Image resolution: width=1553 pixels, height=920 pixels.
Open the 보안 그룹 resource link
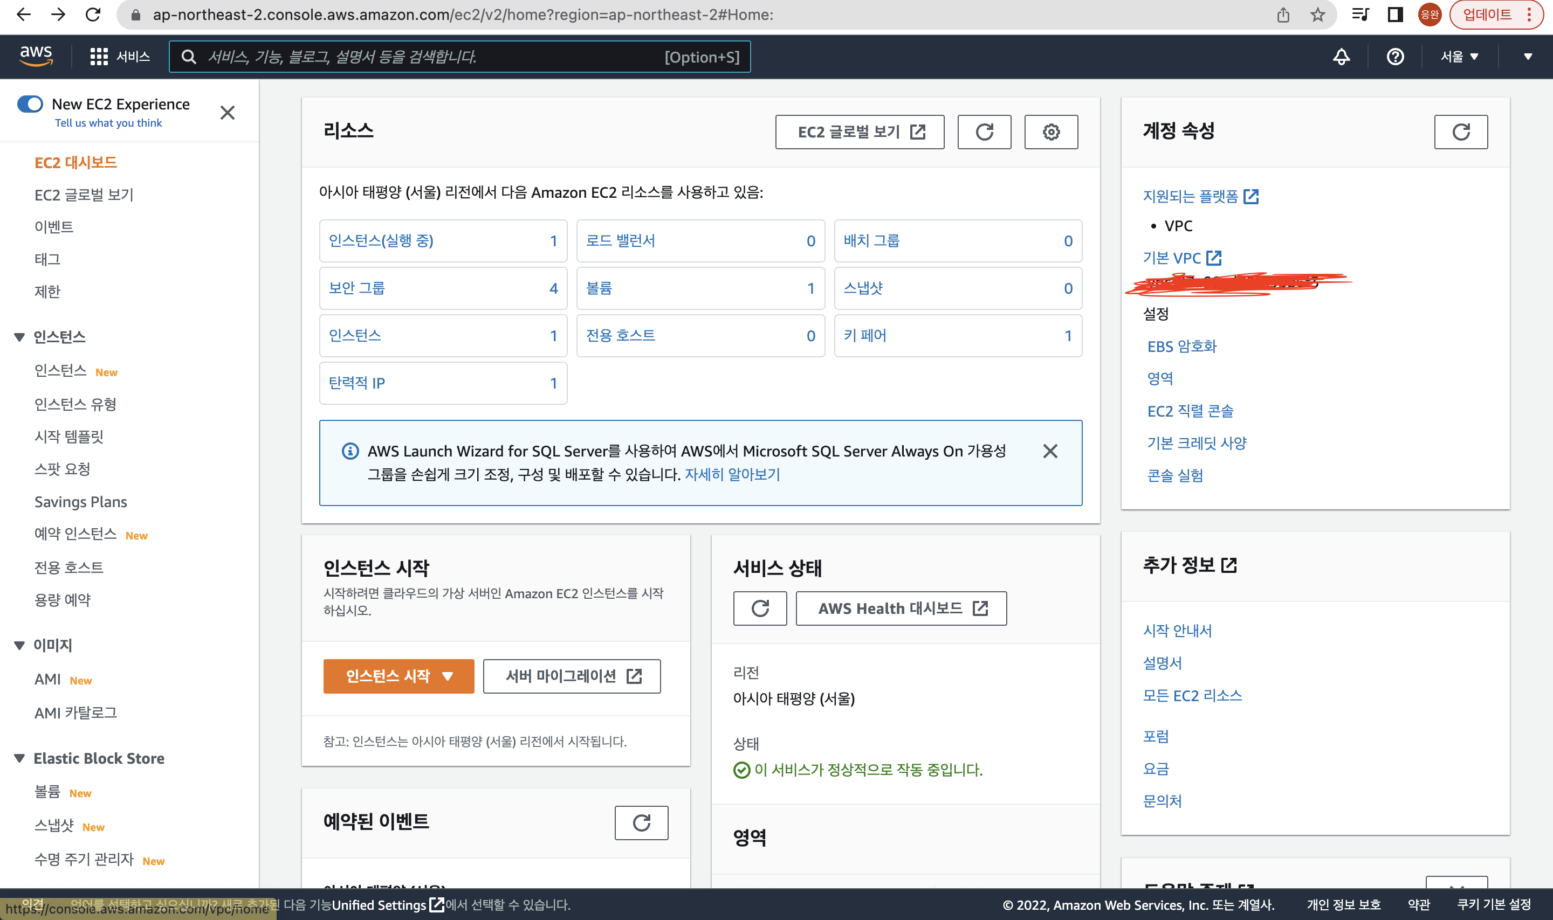356,288
